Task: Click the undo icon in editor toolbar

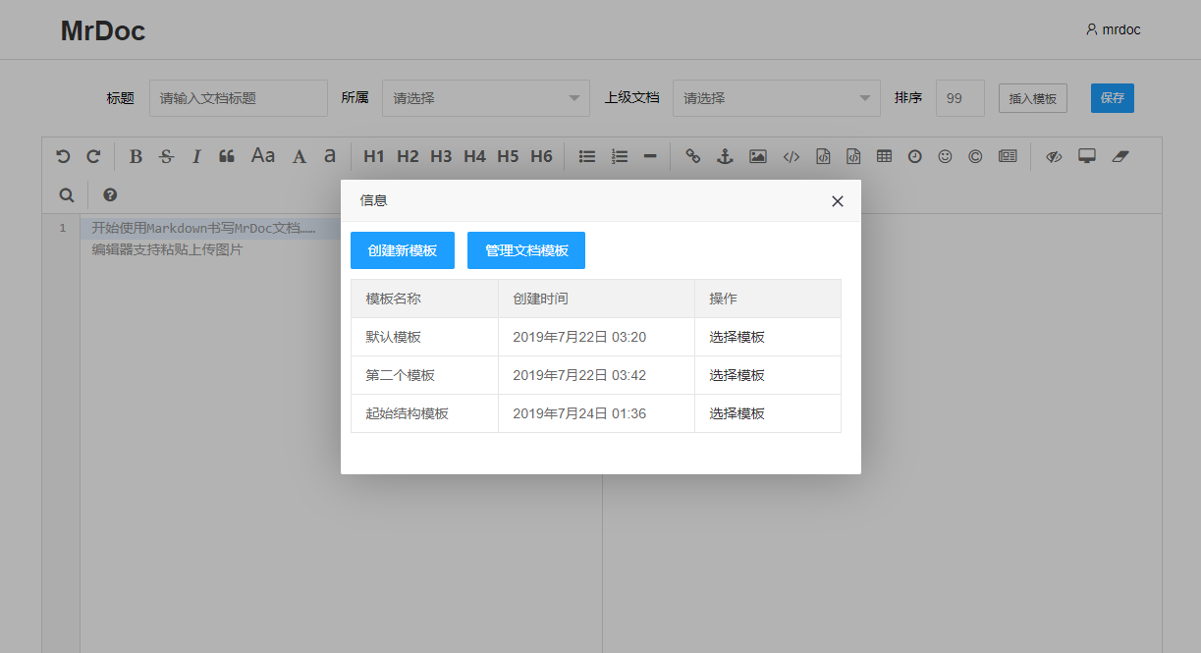Action: [63, 156]
